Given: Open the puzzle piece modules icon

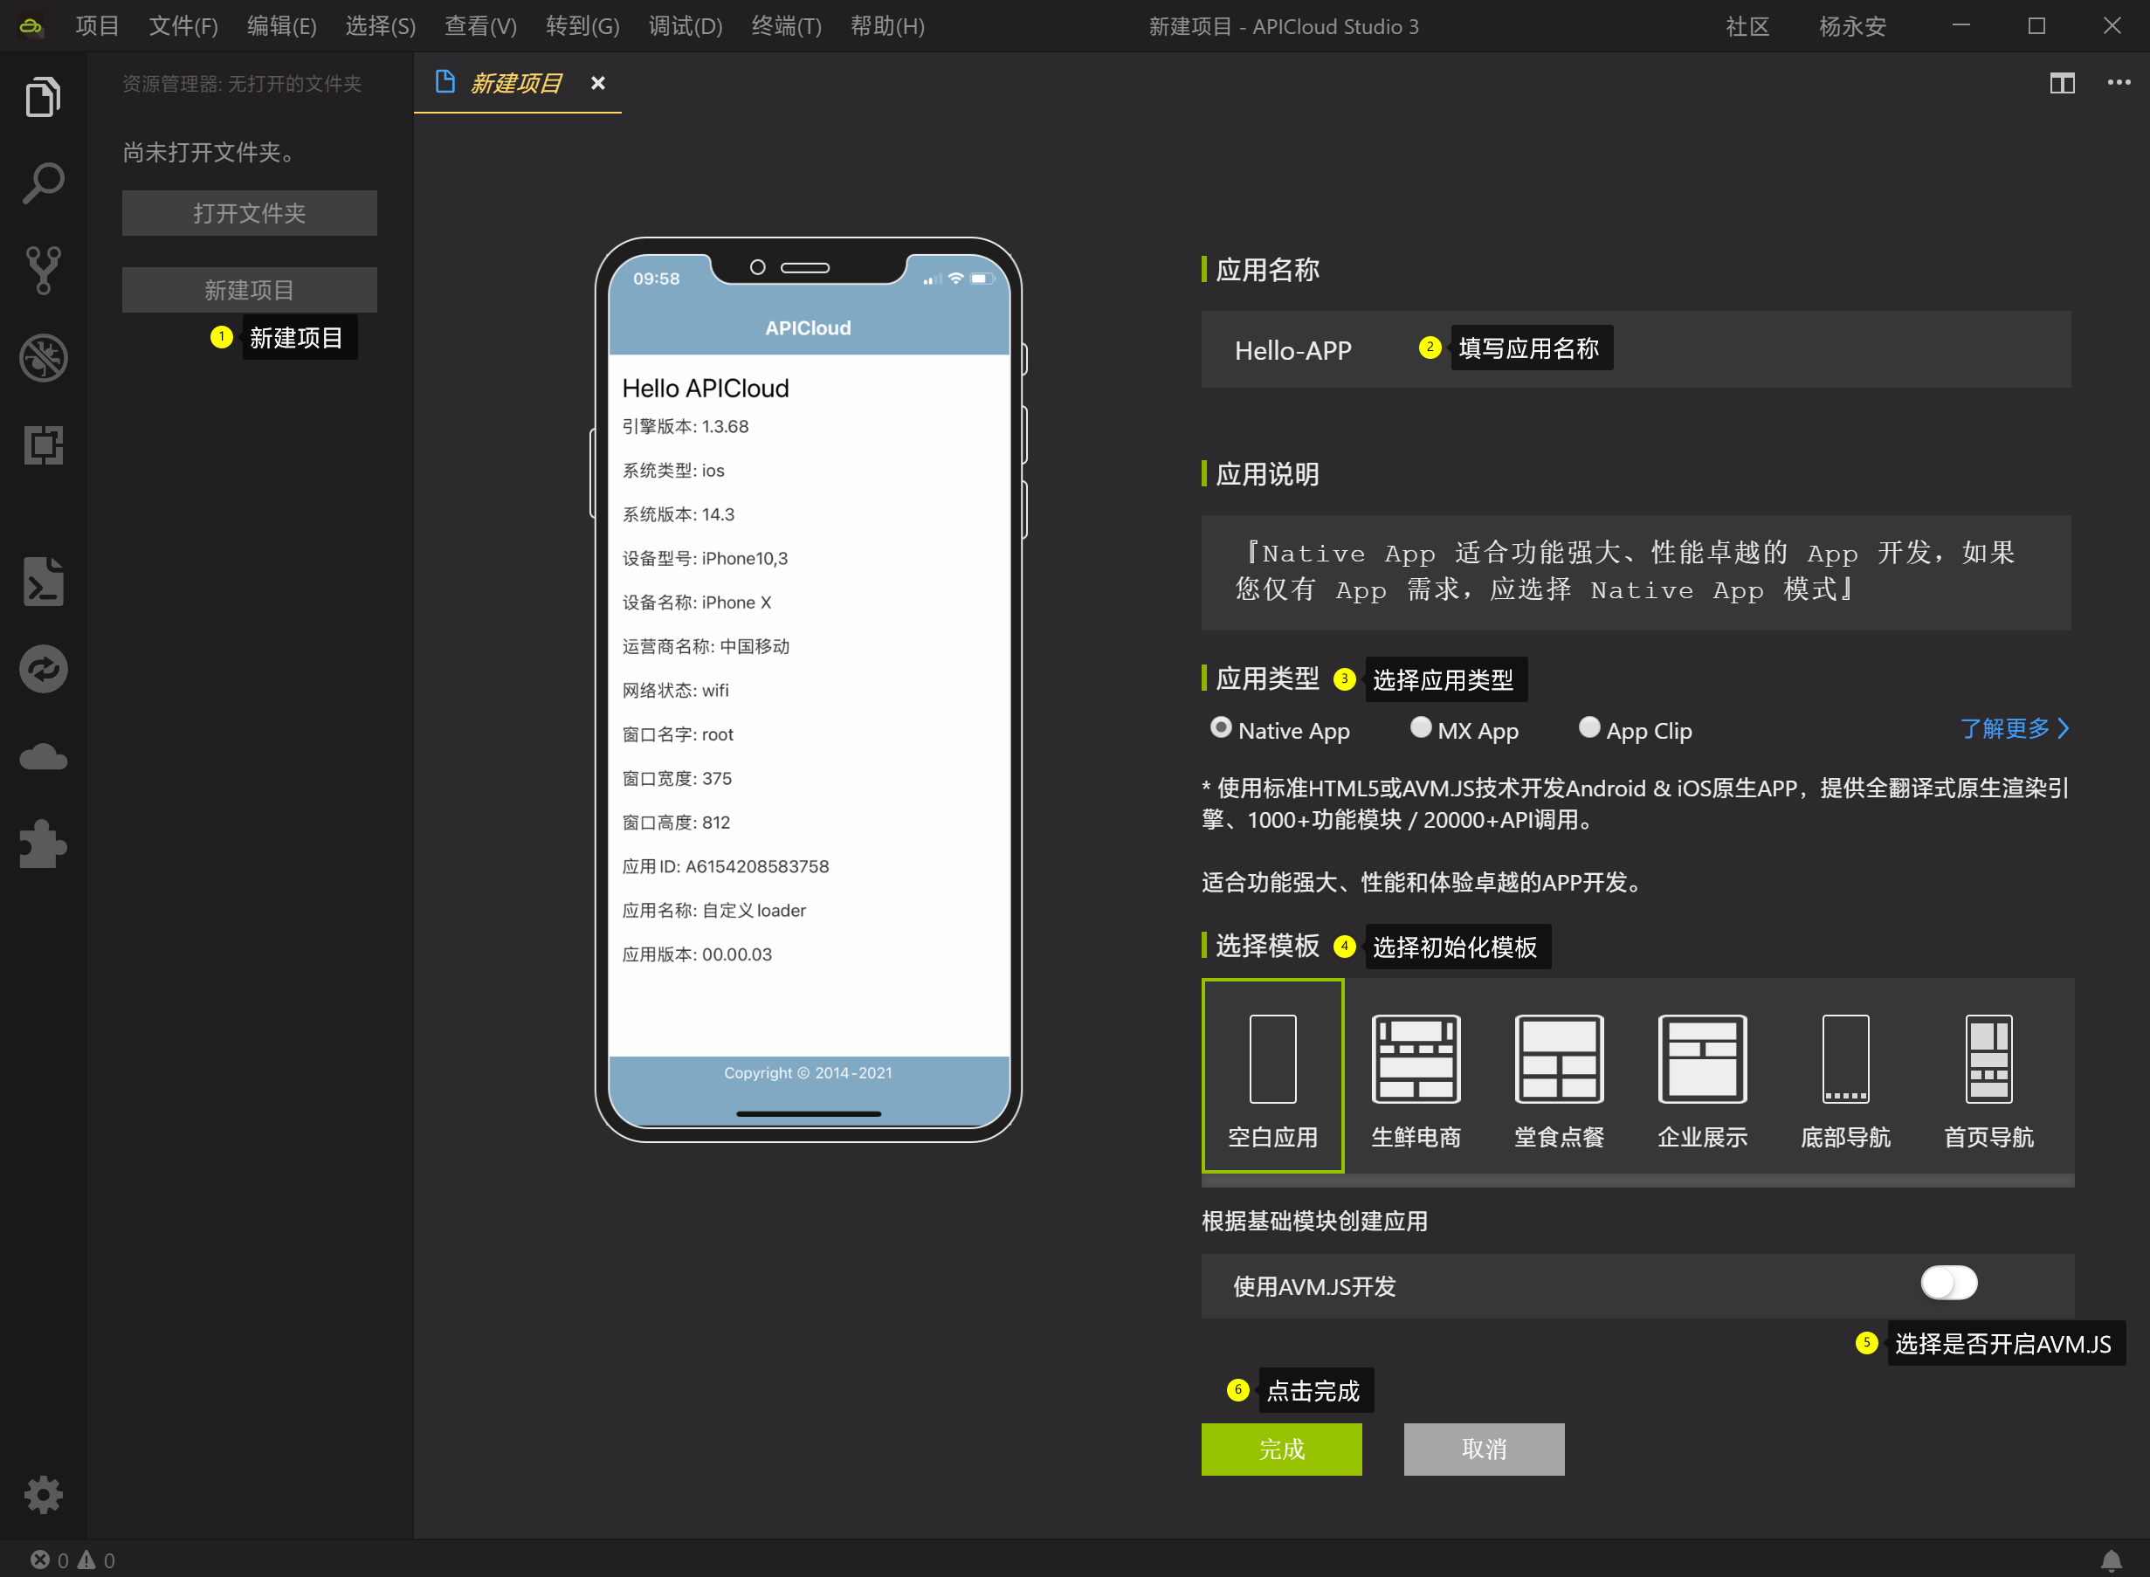Looking at the screenshot, I should 43,844.
